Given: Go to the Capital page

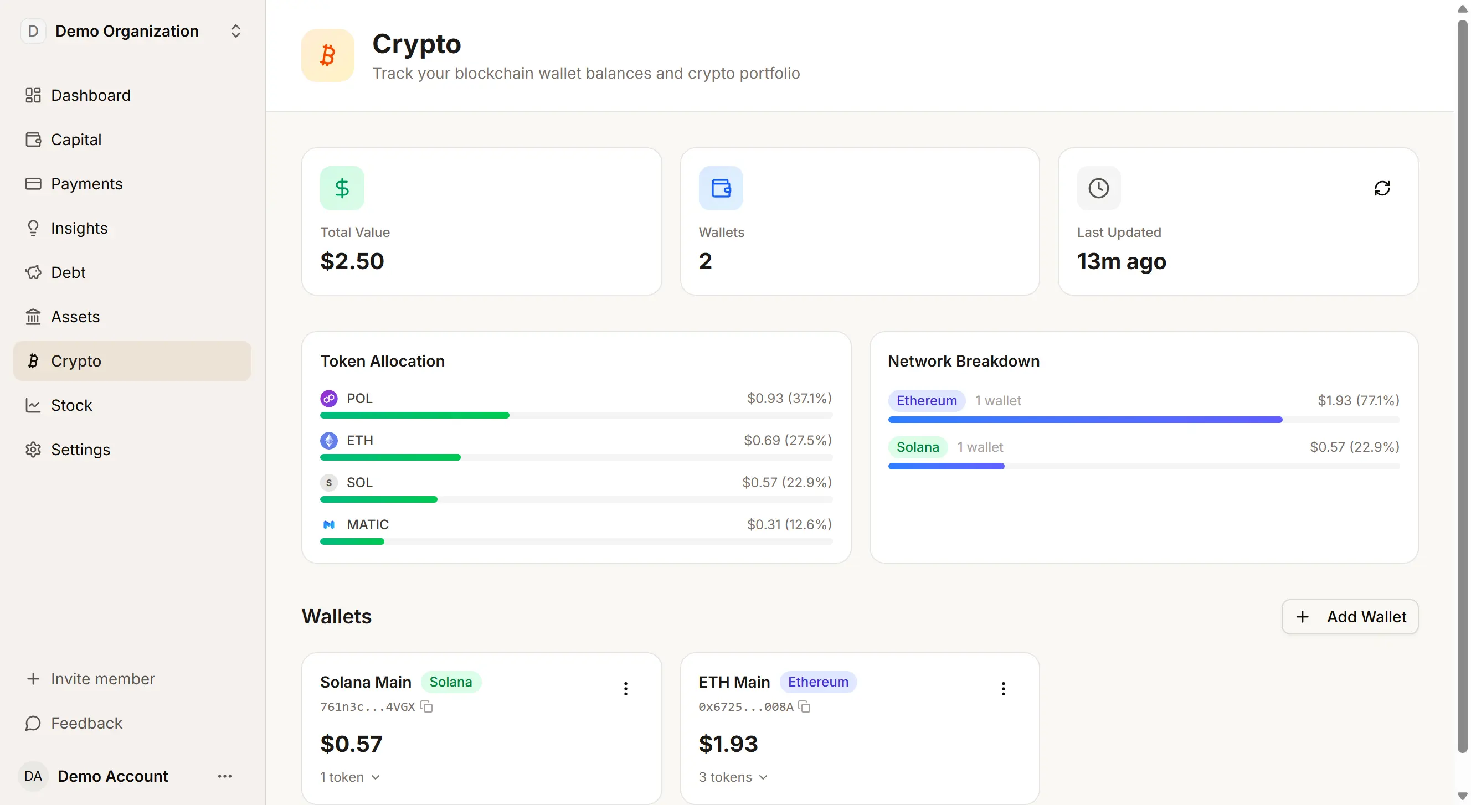Looking at the screenshot, I should [x=132, y=140].
